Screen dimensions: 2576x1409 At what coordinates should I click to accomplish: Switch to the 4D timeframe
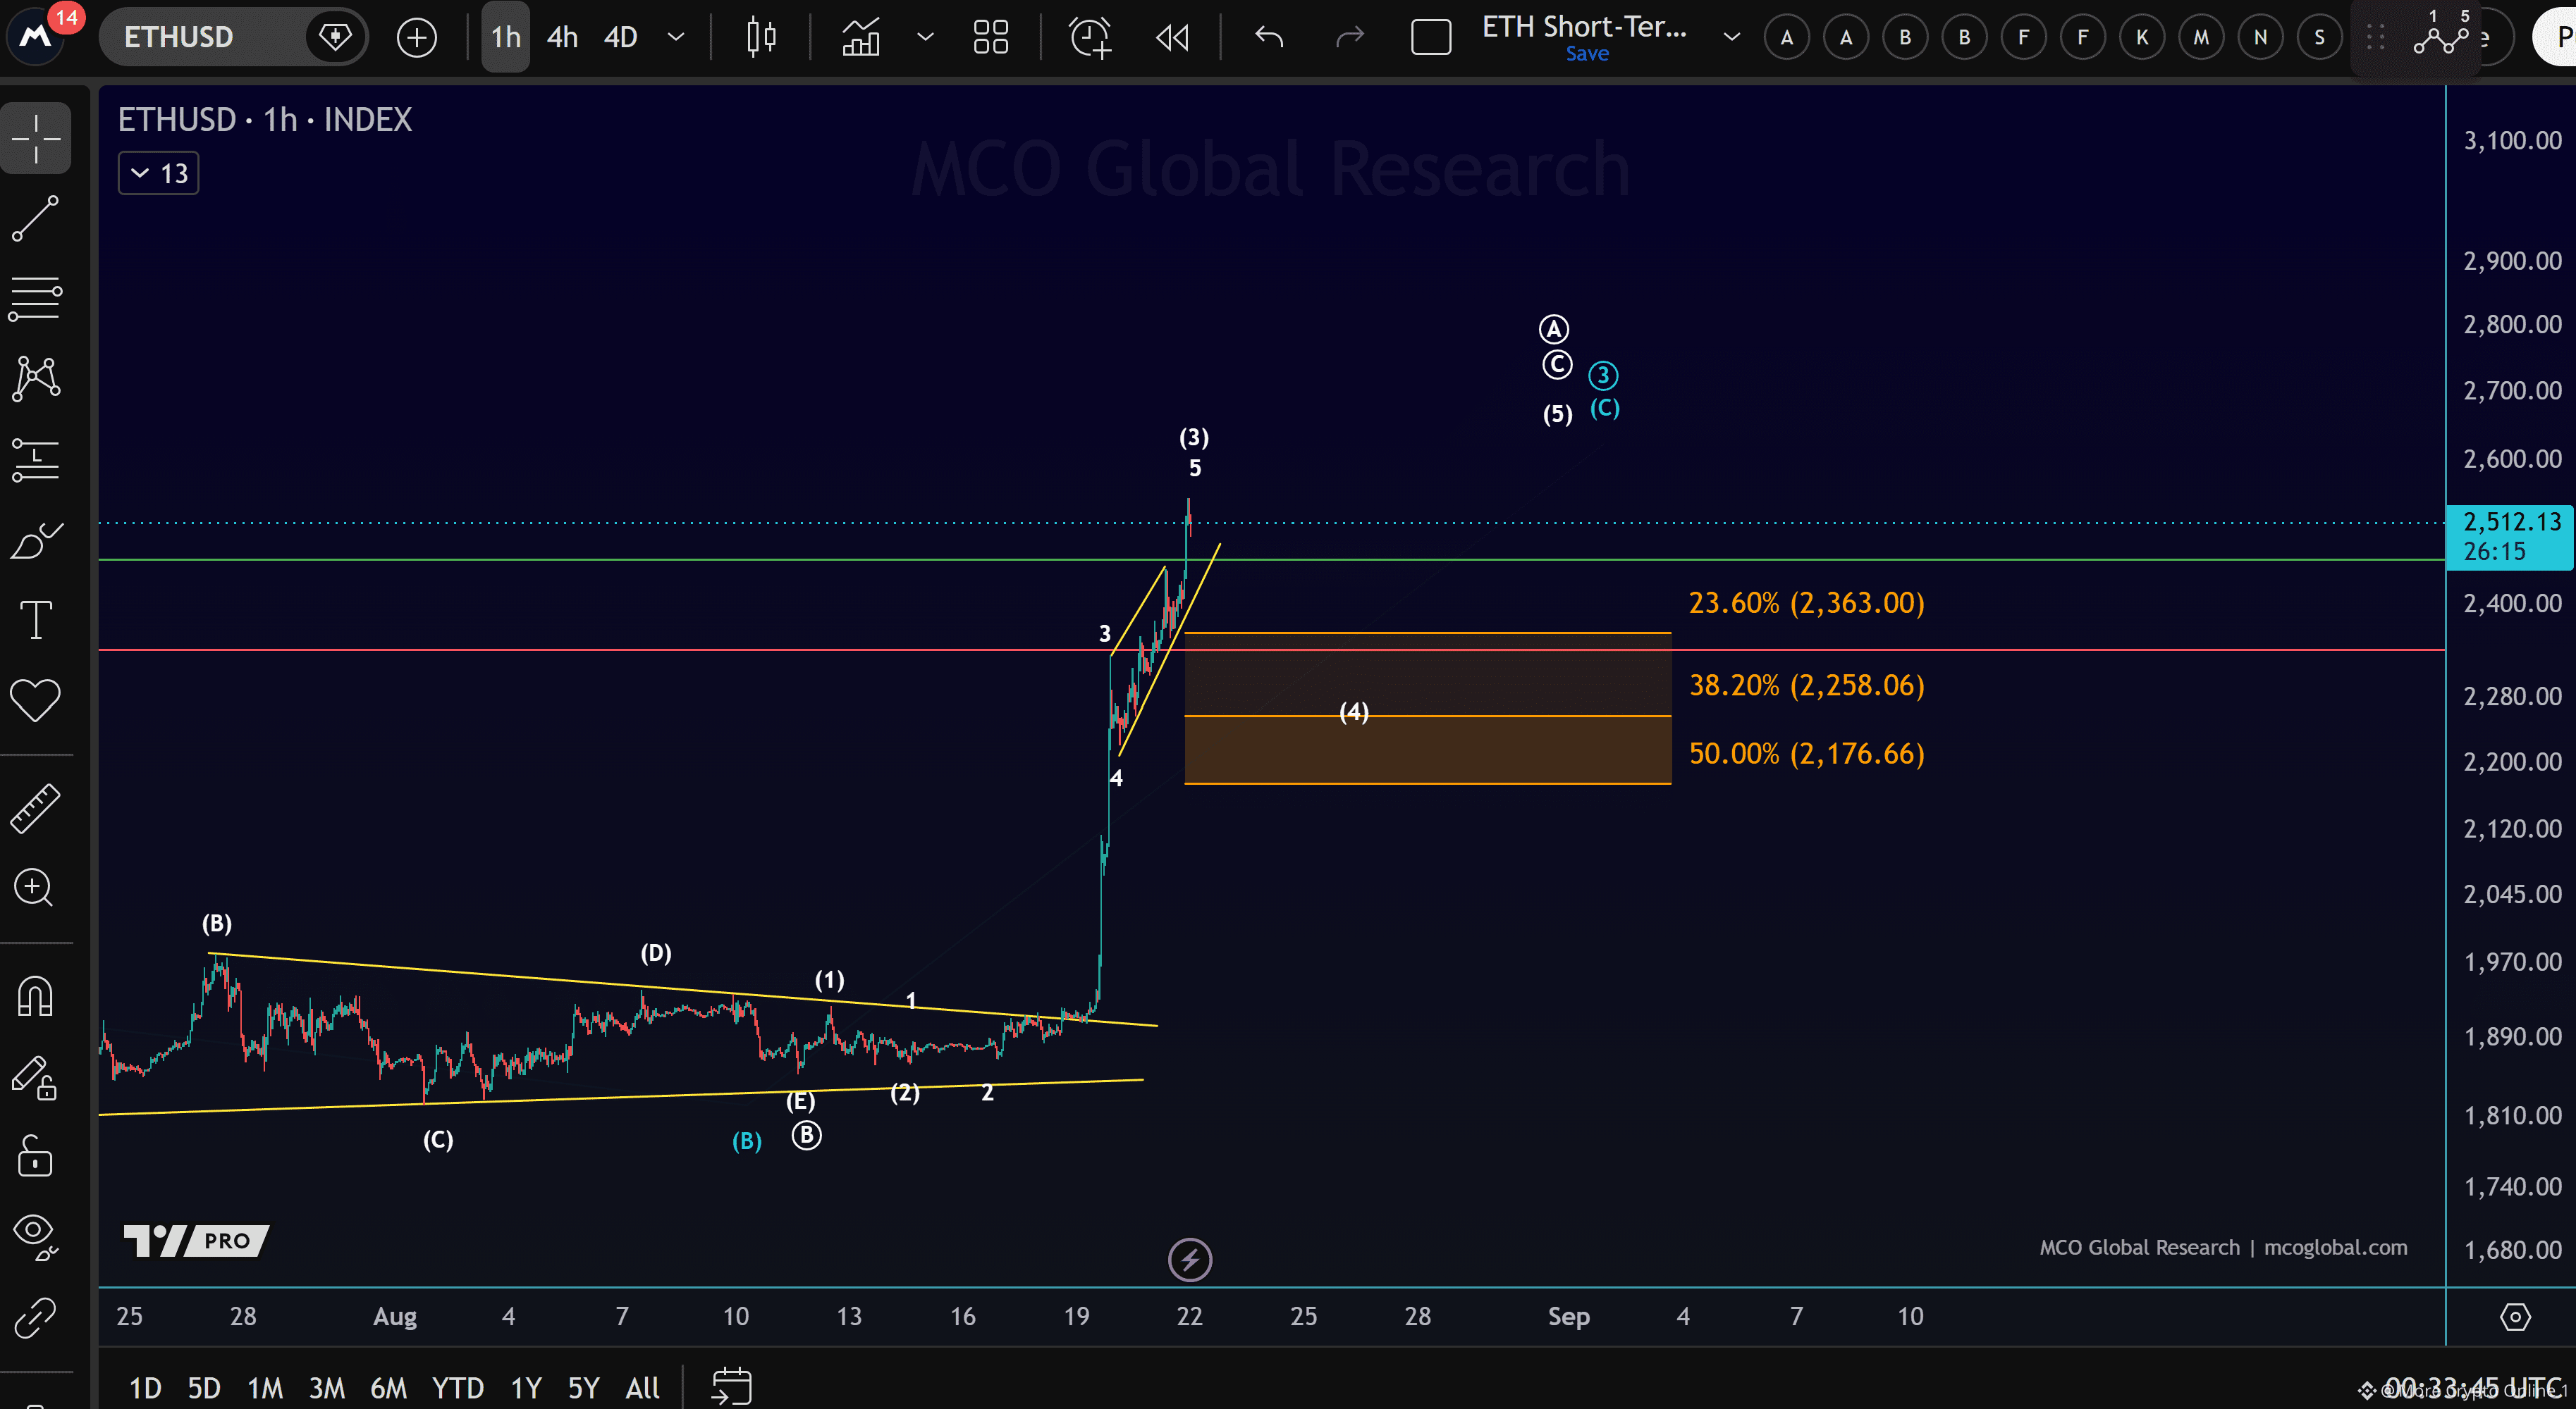(621, 38)
